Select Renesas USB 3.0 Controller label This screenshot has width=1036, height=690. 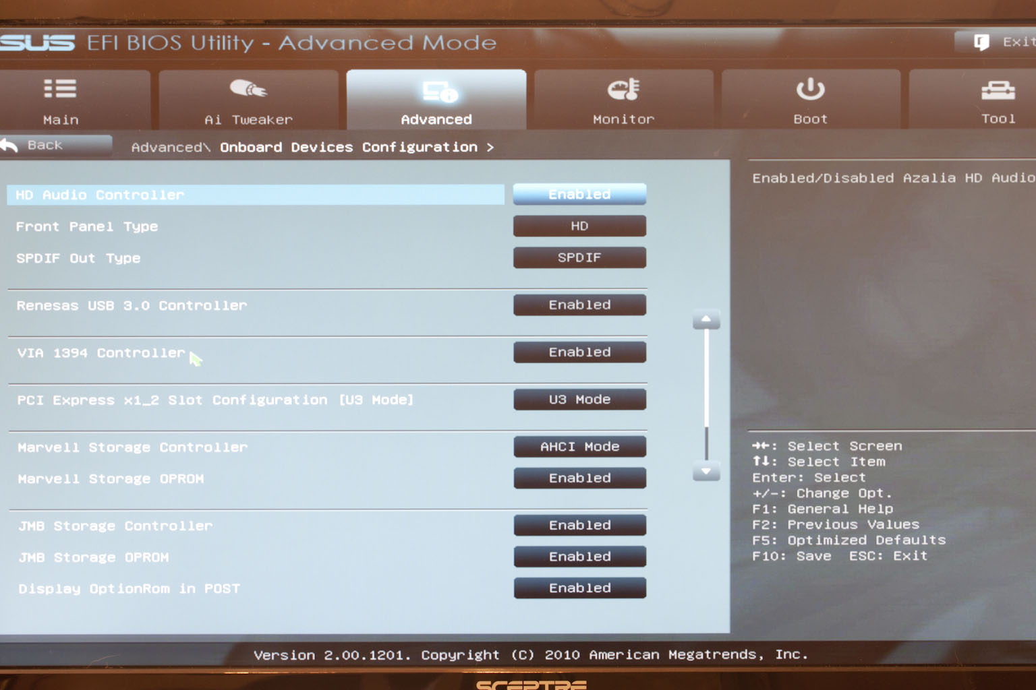point(132,305)
